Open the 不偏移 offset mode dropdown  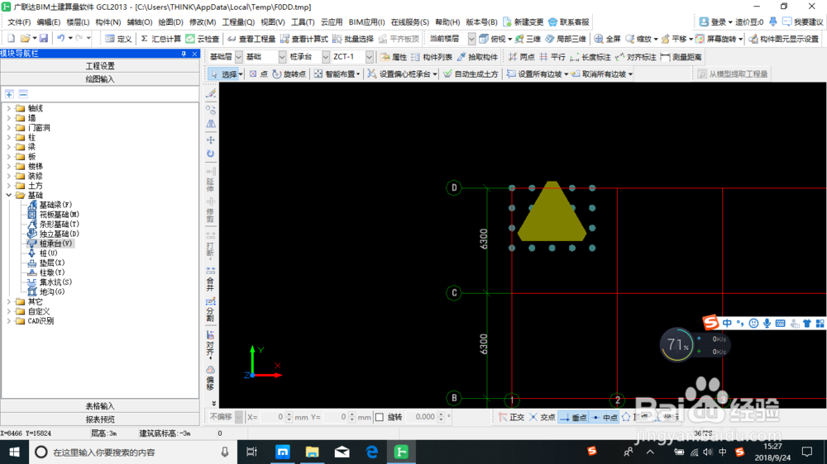pos(239,417)
